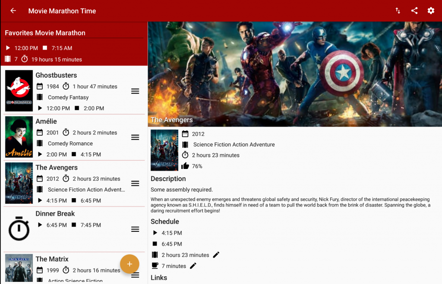Click the reorder handle next to Ghostbusters
This screenshot has width=442, height=284.
(135, 91)
